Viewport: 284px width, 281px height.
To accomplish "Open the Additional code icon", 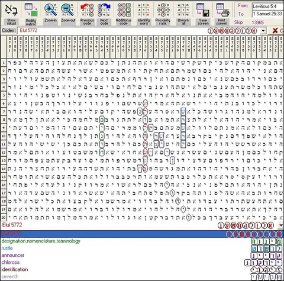I will pyautogui.click(x=124, y=9).
